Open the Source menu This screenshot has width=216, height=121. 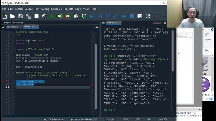(29, 9)
